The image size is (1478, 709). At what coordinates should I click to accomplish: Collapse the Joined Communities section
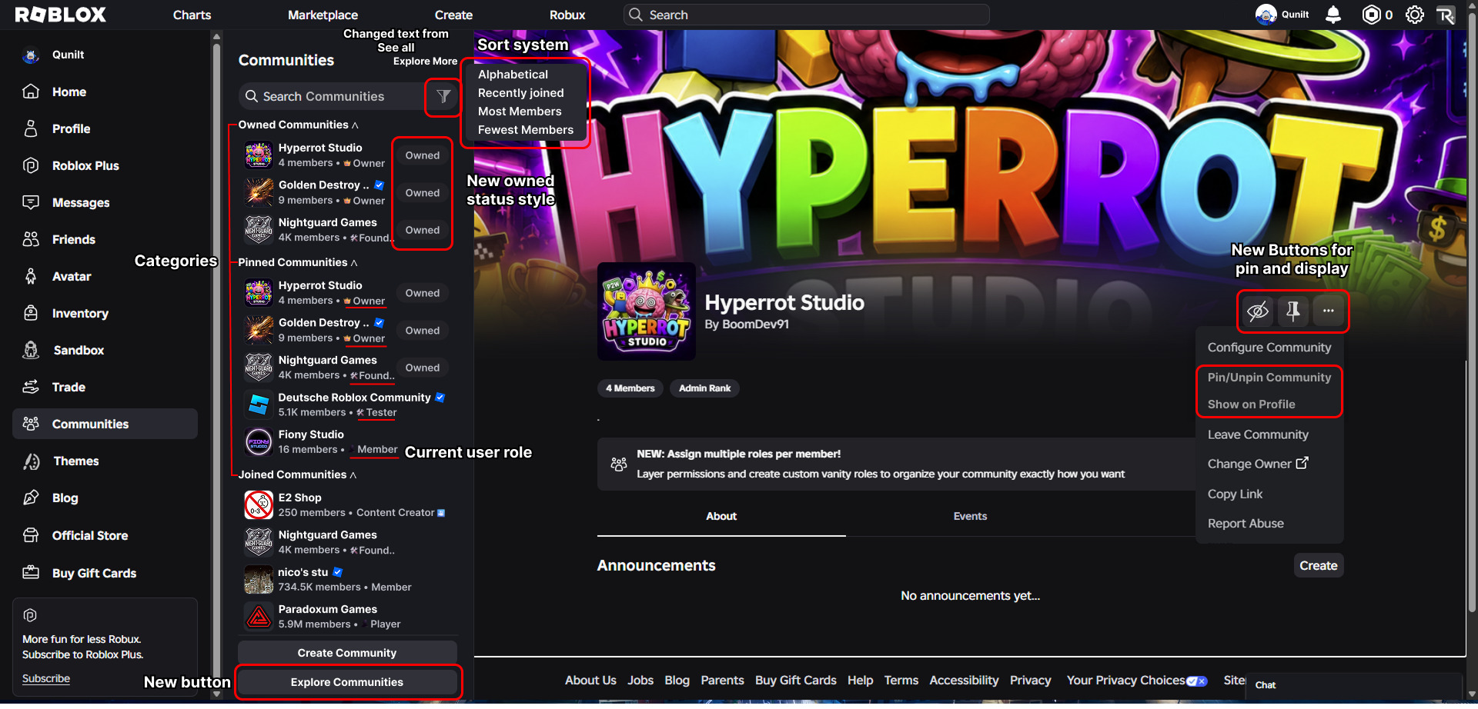point(298,474)
